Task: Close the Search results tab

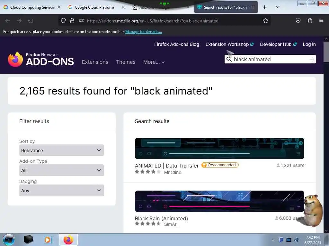Action: (x=253, y=7)
